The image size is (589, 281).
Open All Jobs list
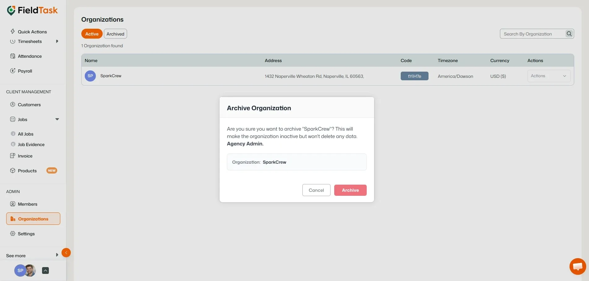26,134
